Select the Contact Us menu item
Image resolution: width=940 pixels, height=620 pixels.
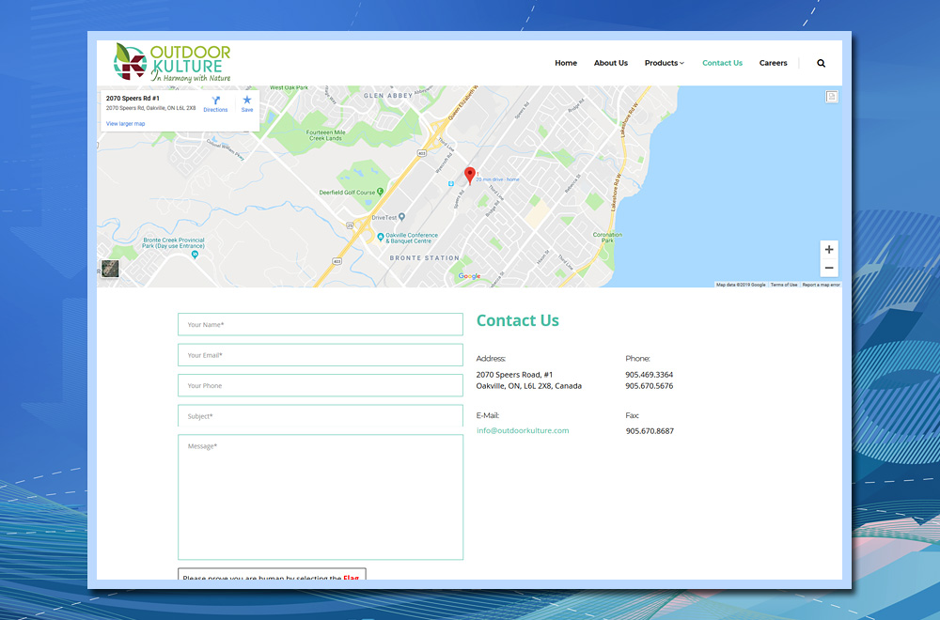tap(722, 63)
